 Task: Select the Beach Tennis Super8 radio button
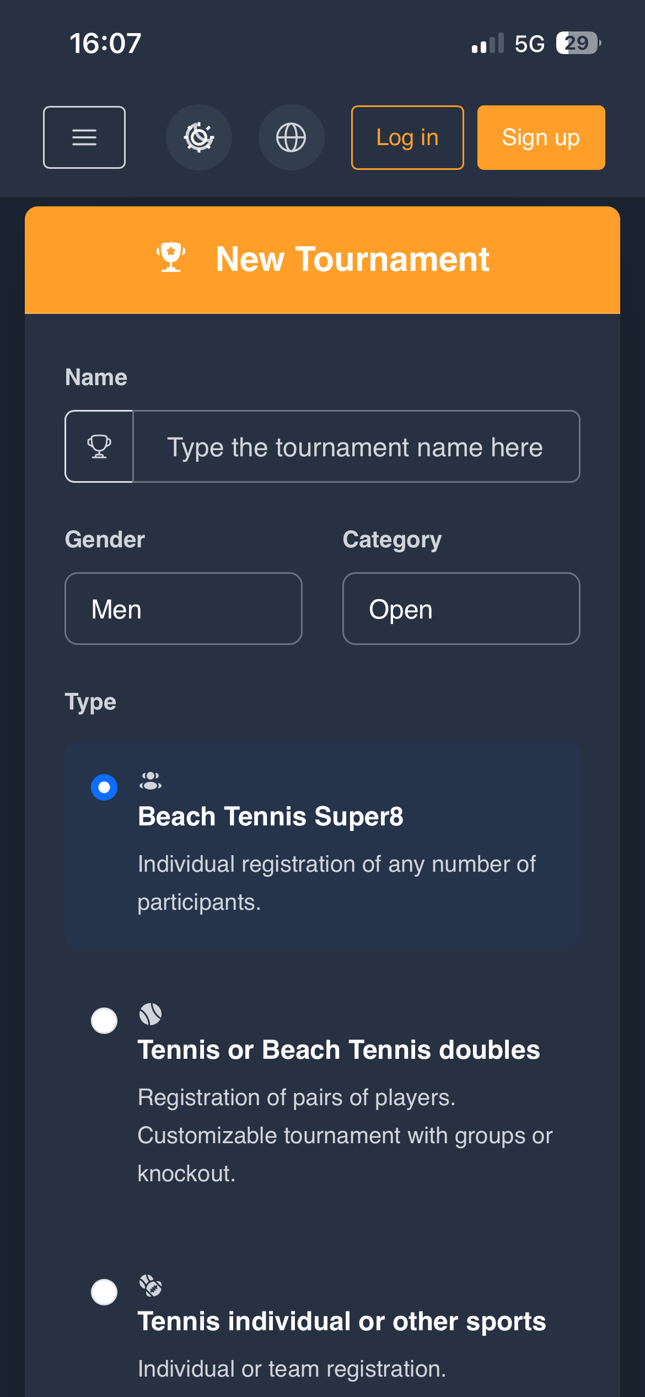[x=104, y=787]
